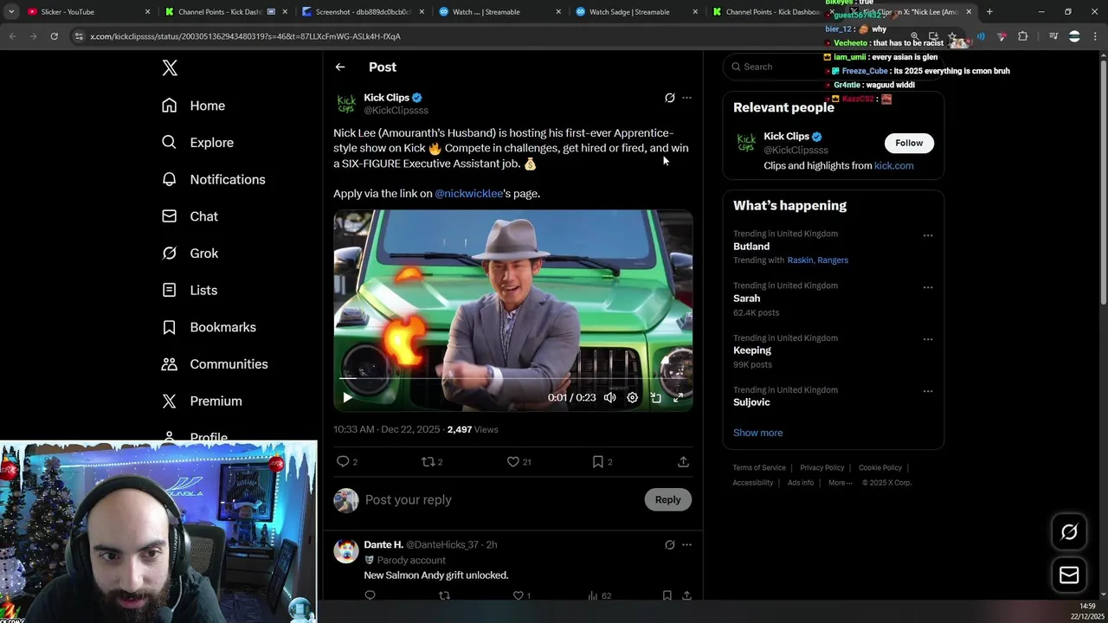
Task: Open floating Grok button
Action: [x=1069, y=532]
